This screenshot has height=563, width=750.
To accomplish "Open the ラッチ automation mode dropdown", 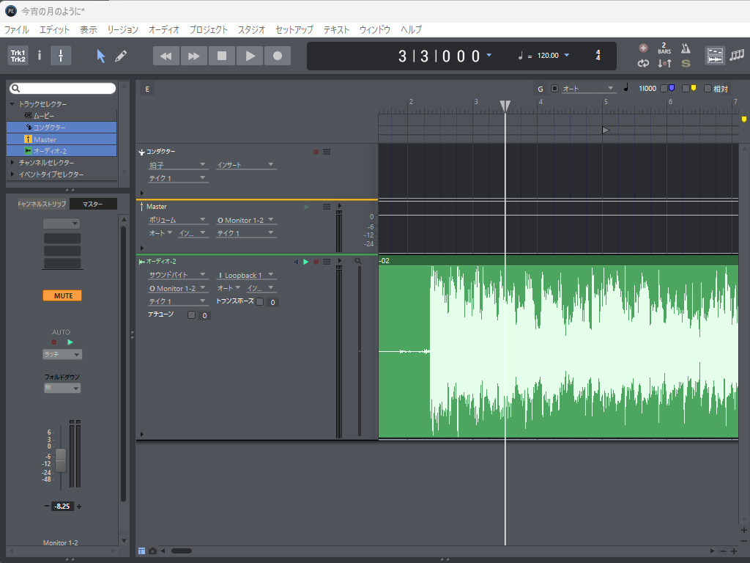I will [62, 354].
